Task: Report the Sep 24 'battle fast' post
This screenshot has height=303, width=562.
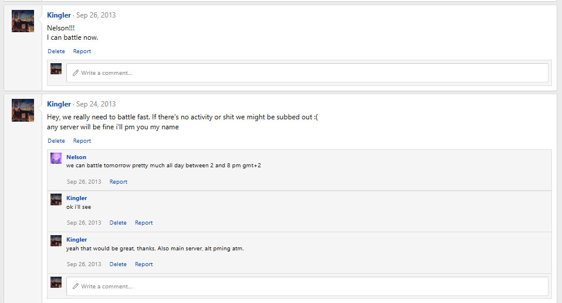Action: point(82,141)
